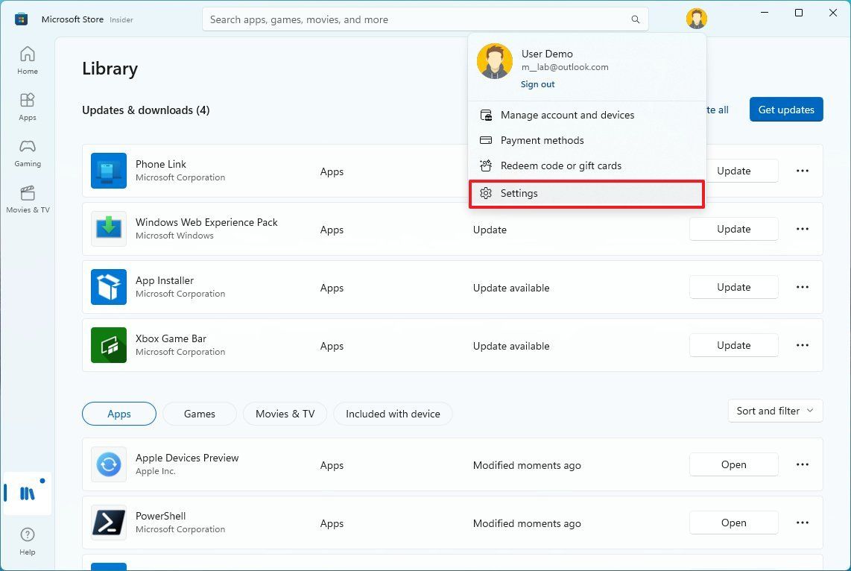Click the Phone Link app icon
Screen dimensions: 851x571
coord(108,171)
